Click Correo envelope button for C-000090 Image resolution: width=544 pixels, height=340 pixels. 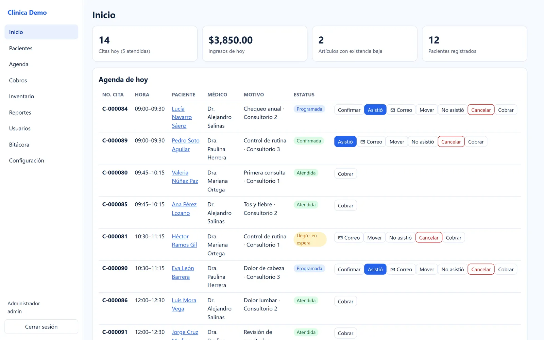pyautogui.click(x=401, y=269)
